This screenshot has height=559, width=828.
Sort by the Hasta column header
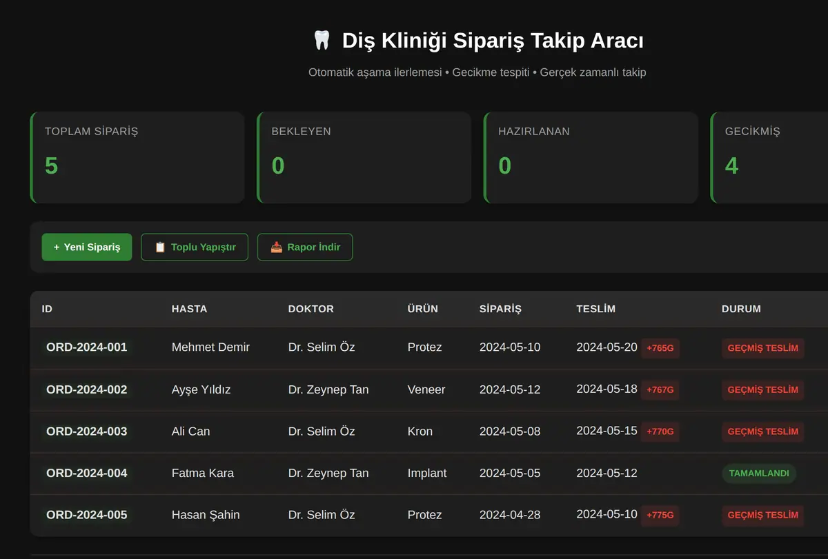(189, 309)
